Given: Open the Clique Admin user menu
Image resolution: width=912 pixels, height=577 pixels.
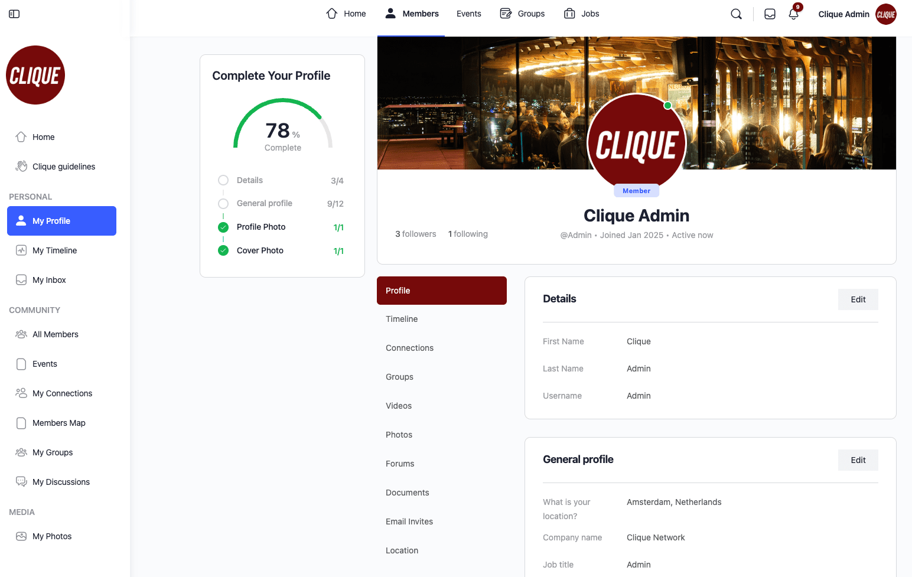Looking at the screenshot, I should 856,14.
